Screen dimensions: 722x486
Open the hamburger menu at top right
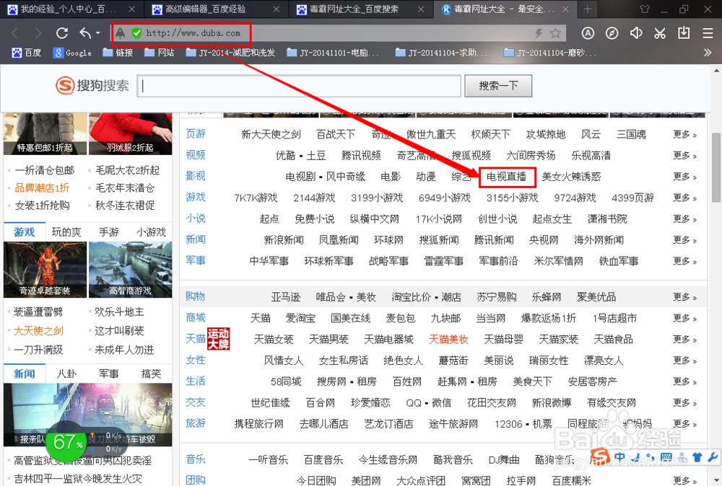706,34
